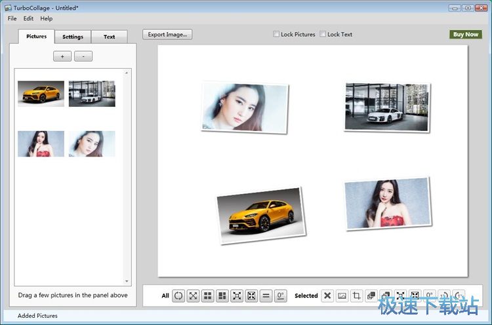492x325 pixels.
Task: Click the plus button to add pictures
Action: 62,56
